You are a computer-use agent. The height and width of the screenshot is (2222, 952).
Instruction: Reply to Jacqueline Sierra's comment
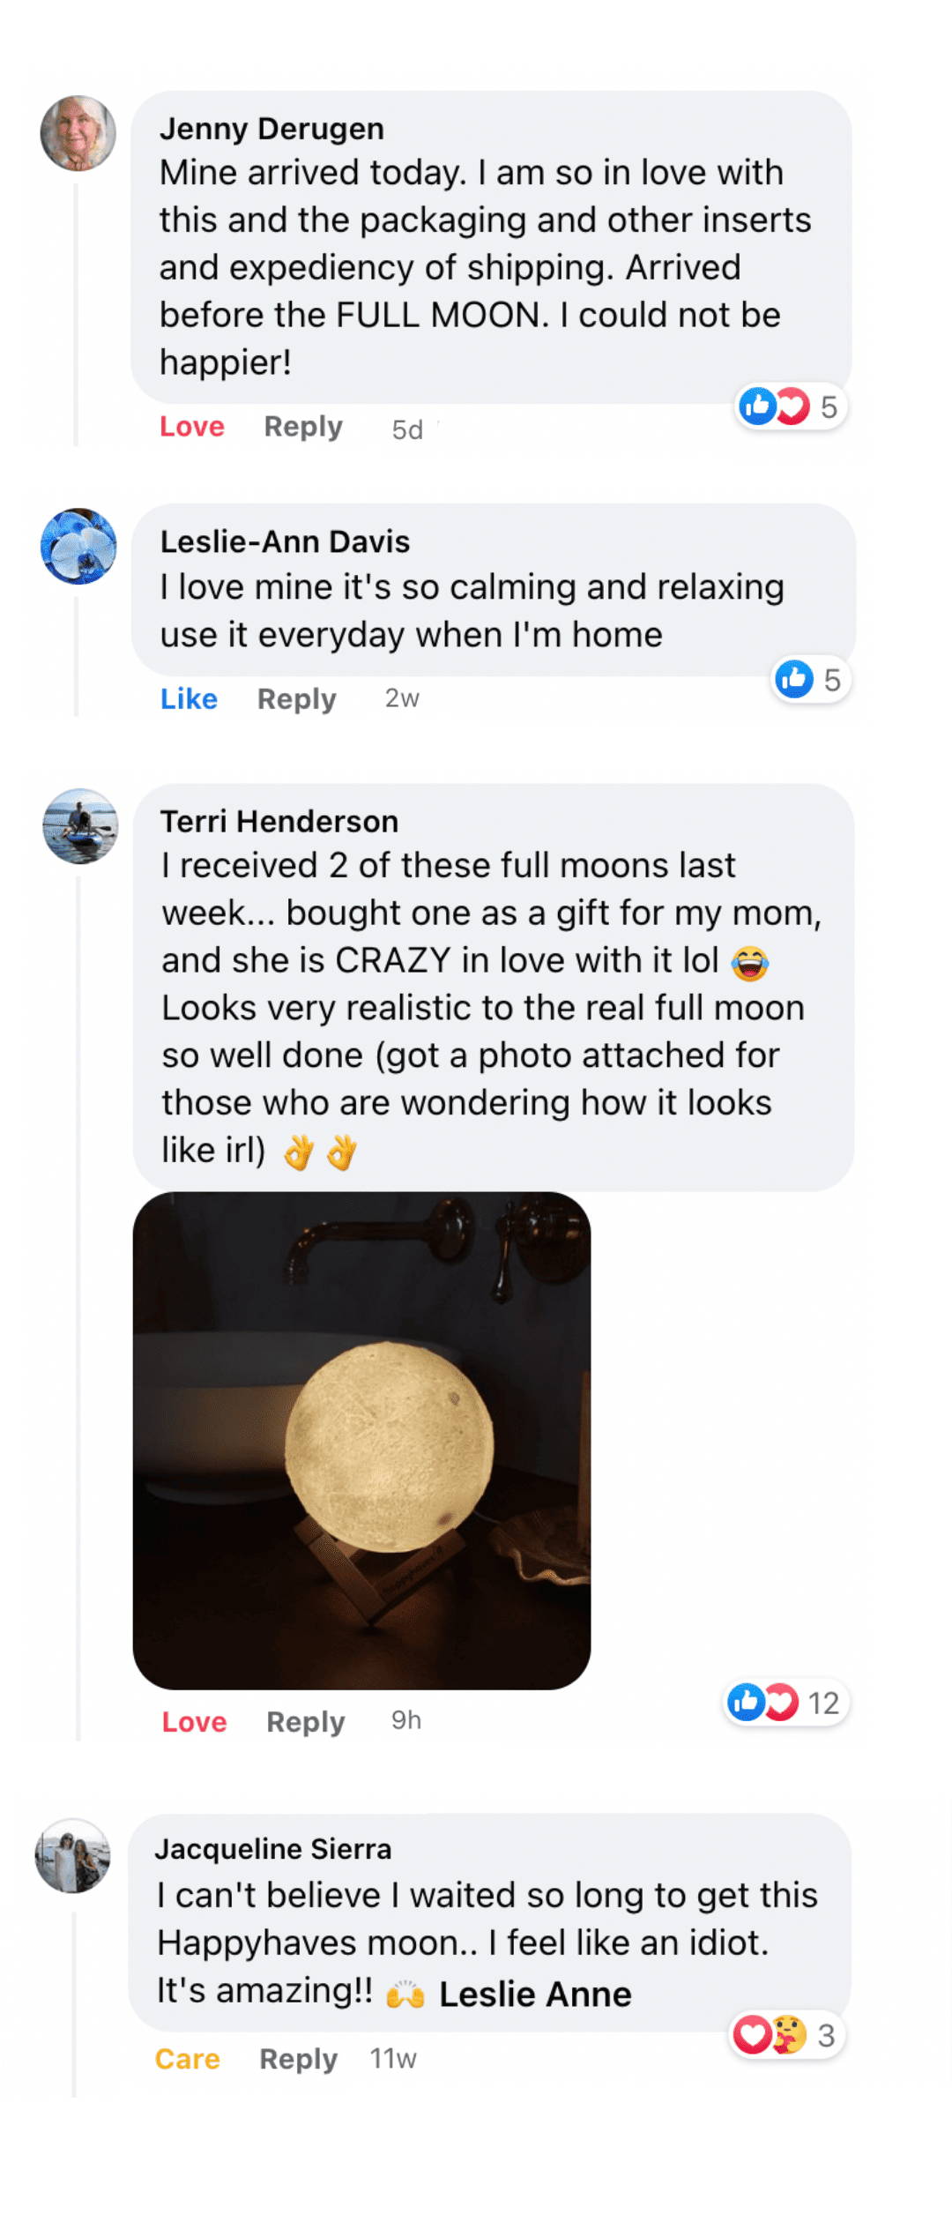[298, 2059]
